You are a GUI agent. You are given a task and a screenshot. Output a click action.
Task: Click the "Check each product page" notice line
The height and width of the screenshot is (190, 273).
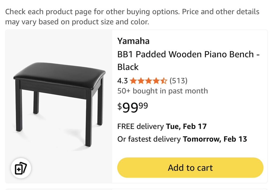(x=132, y=12)
